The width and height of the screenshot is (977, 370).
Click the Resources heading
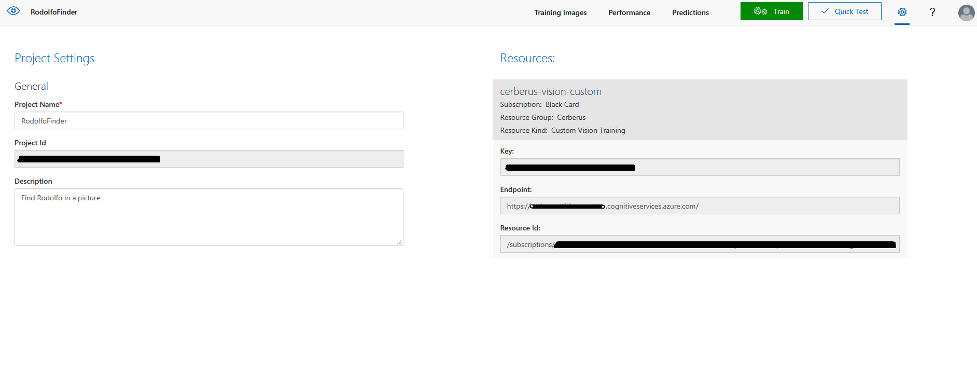click(x=527, y=58)
